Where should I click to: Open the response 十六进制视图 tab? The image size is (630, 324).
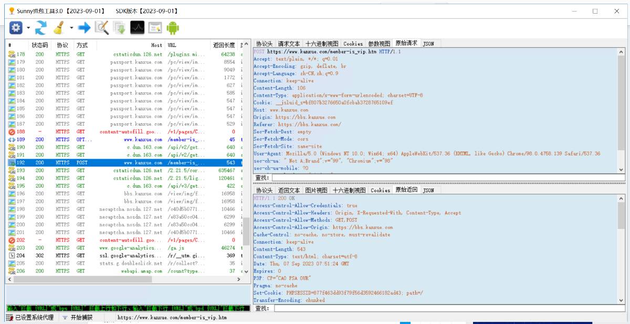click(349, 190)
